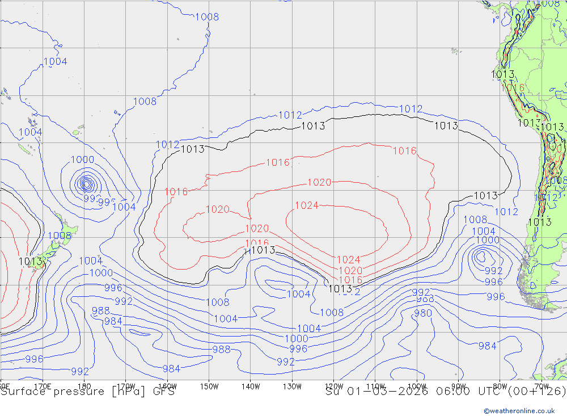Open the weatheronline.co.uk copyright link
The height and width of the screenshot is (416, 567).
[x=519, y=411]
